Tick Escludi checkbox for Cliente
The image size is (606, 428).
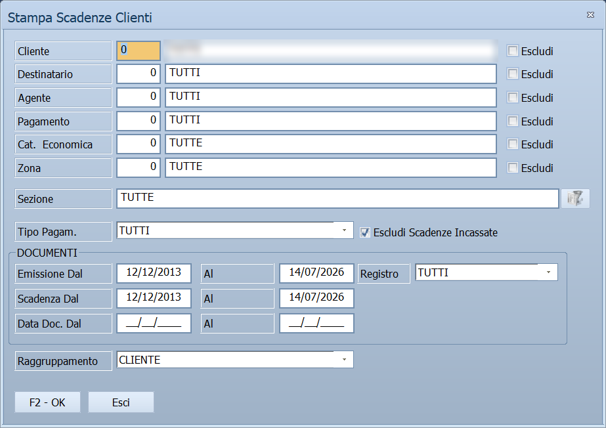coord(513,51)
